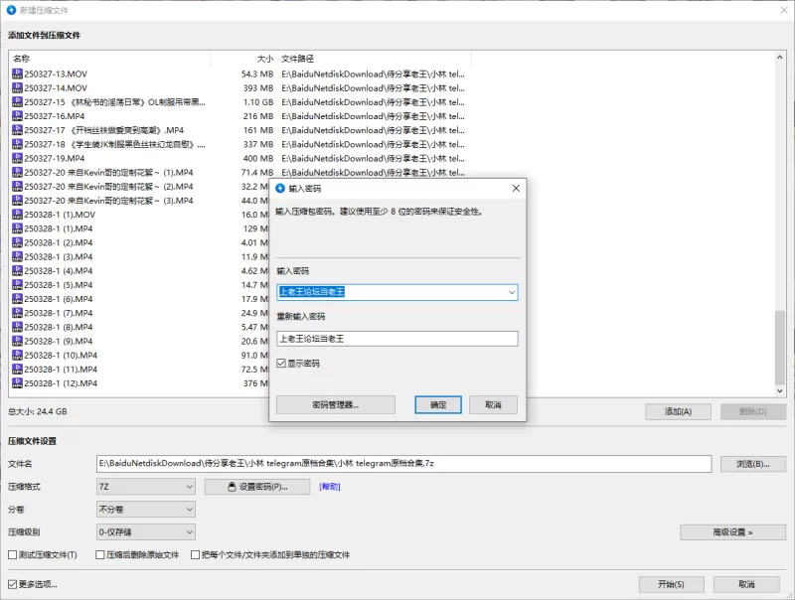The width and height of the screenshot is (795, 600).
Task: Expand 高级设置 » options
Action: 732,532
